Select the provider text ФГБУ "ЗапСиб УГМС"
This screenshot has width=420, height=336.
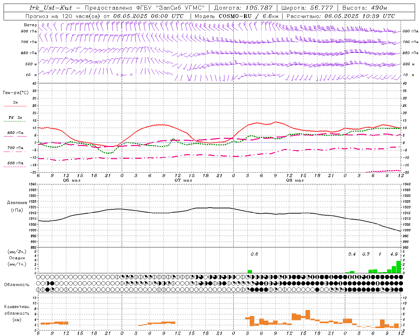pyautogui.click(x=170, y=8)
